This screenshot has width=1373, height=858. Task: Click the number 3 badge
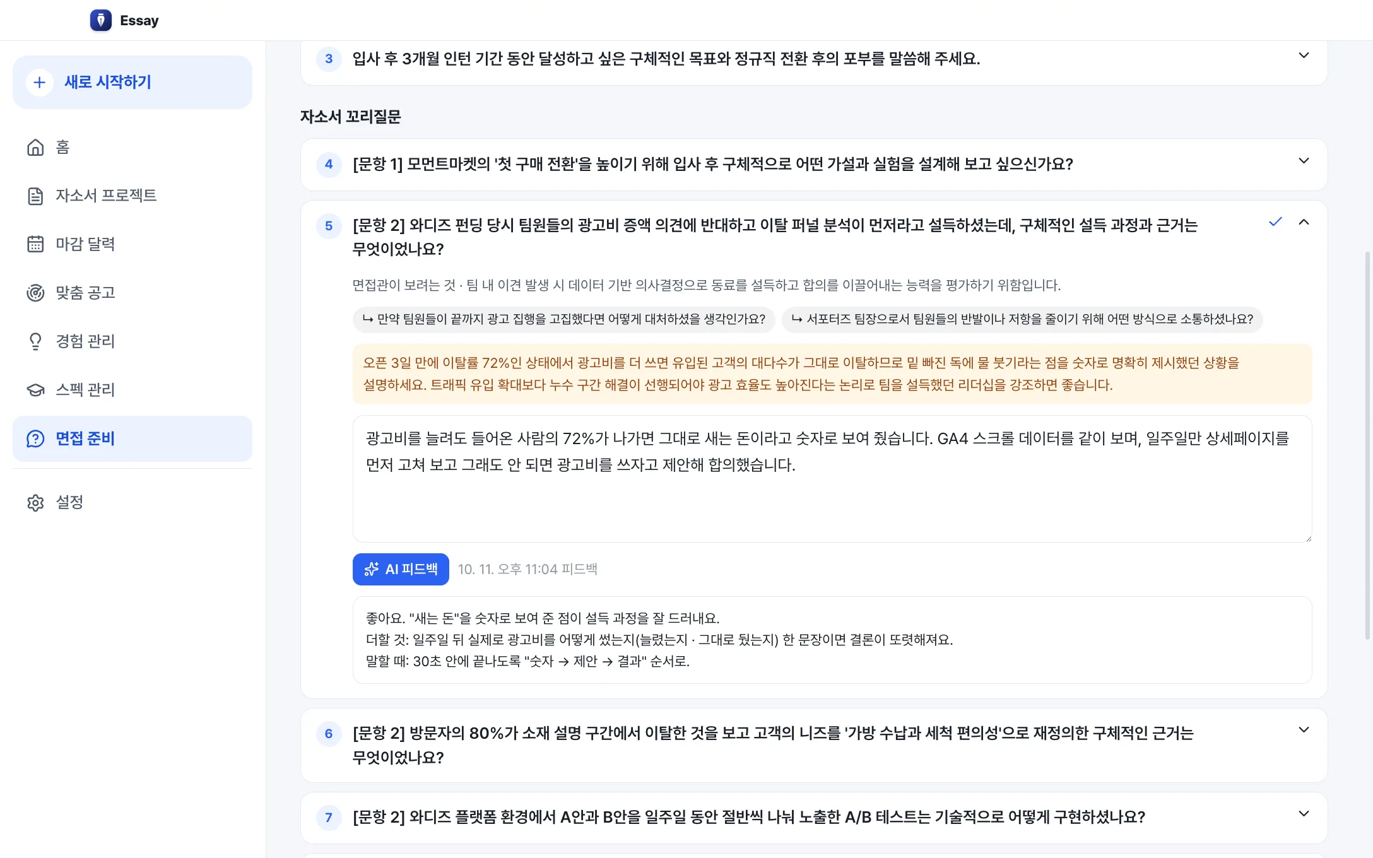329,59
